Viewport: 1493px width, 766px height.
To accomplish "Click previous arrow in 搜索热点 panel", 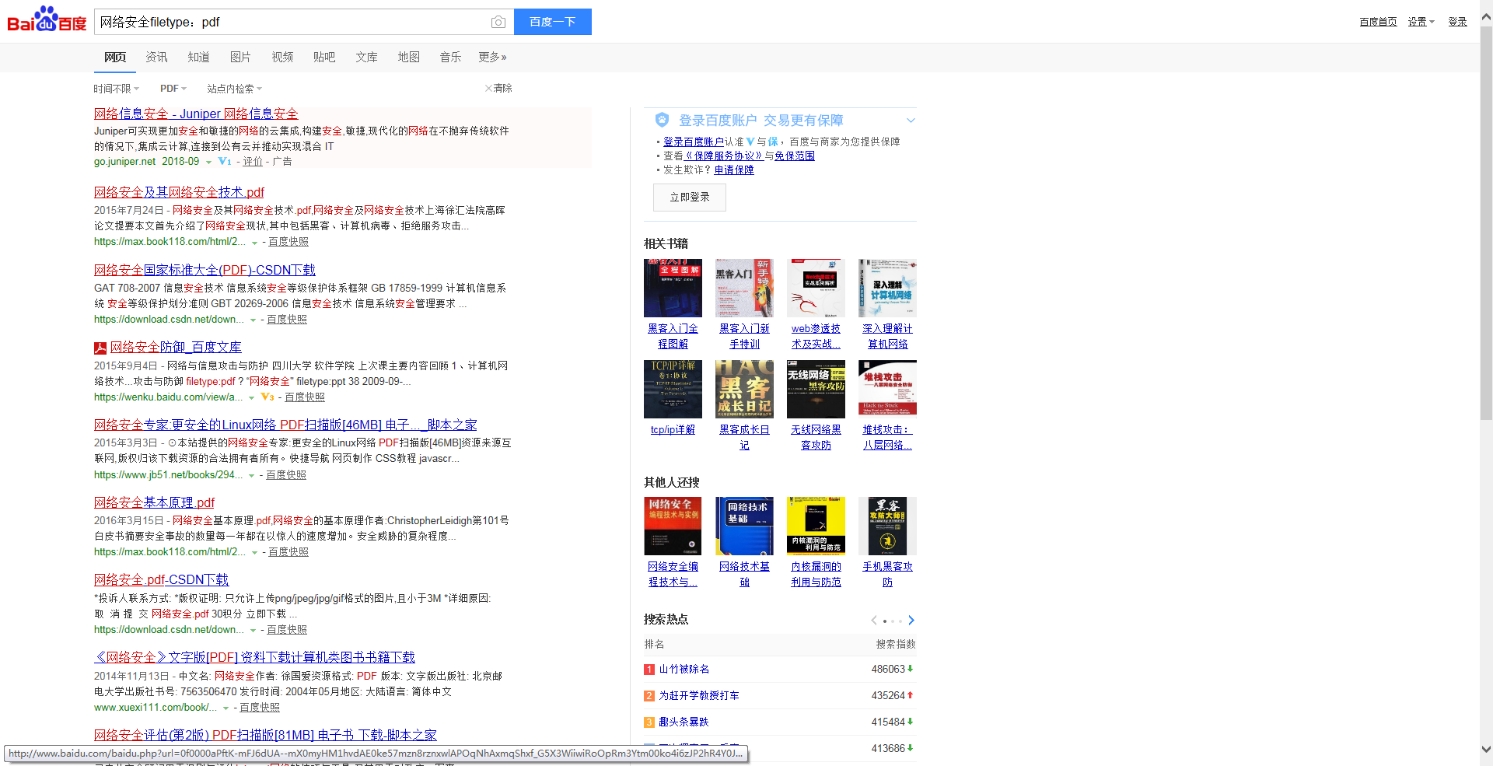I will point(874,620).
